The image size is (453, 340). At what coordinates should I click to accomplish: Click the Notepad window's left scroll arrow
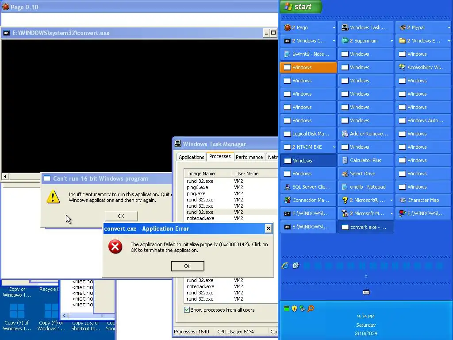(65, 315)
